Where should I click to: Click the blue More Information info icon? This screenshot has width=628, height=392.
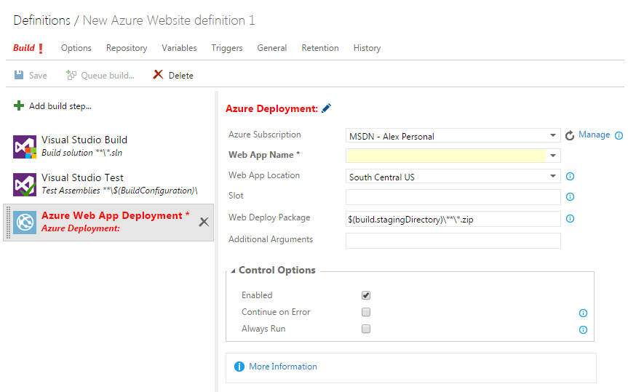click(x=239, y=367)
